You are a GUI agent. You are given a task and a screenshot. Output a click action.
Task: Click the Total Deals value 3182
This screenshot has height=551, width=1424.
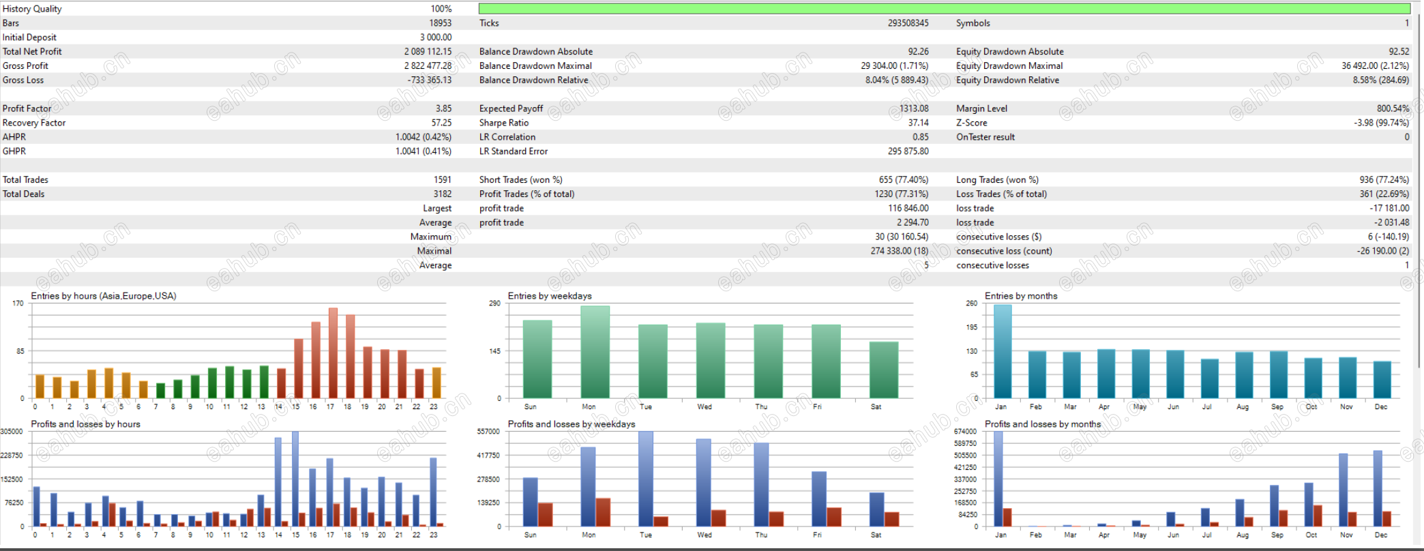point(443,195)
